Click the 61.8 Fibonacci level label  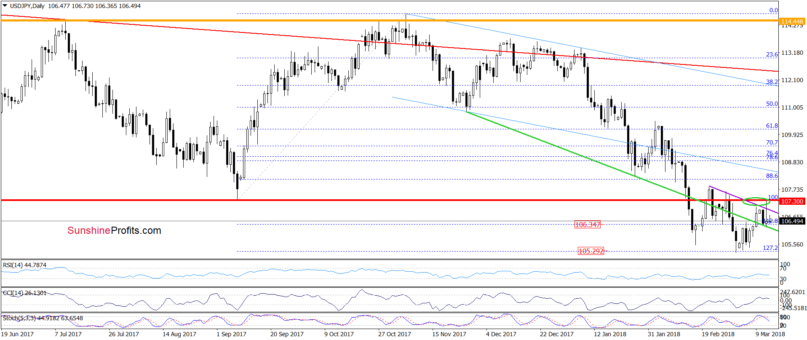(772, 126)
